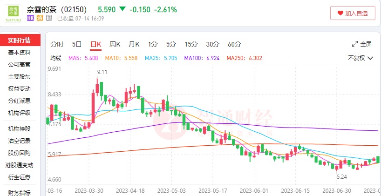
Task: Toggle the MA250 moving average line
Action: pos(244,58)
